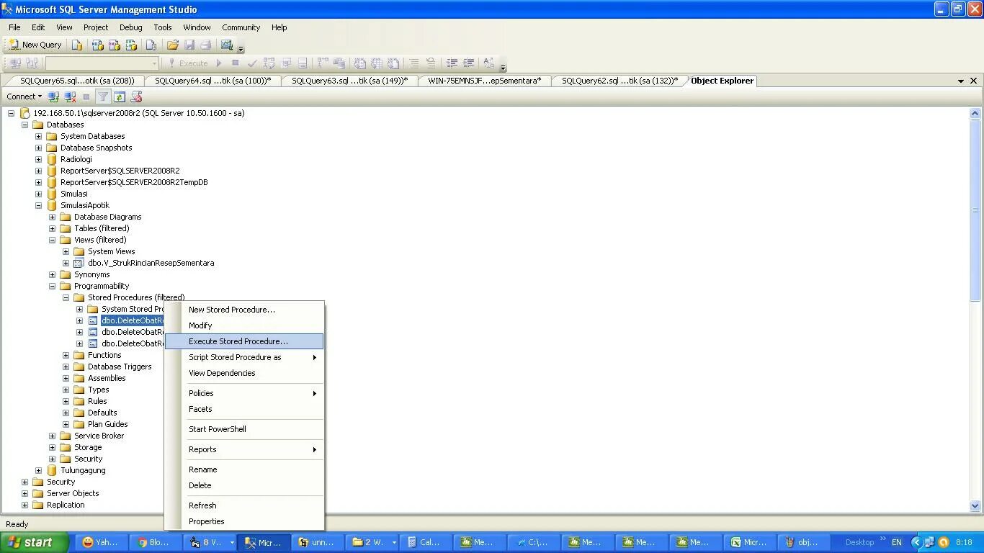Image resolution: width=984 pixels, height=553 pixels.
Task: Select the Synonyms node
Action: coord(91,274)
